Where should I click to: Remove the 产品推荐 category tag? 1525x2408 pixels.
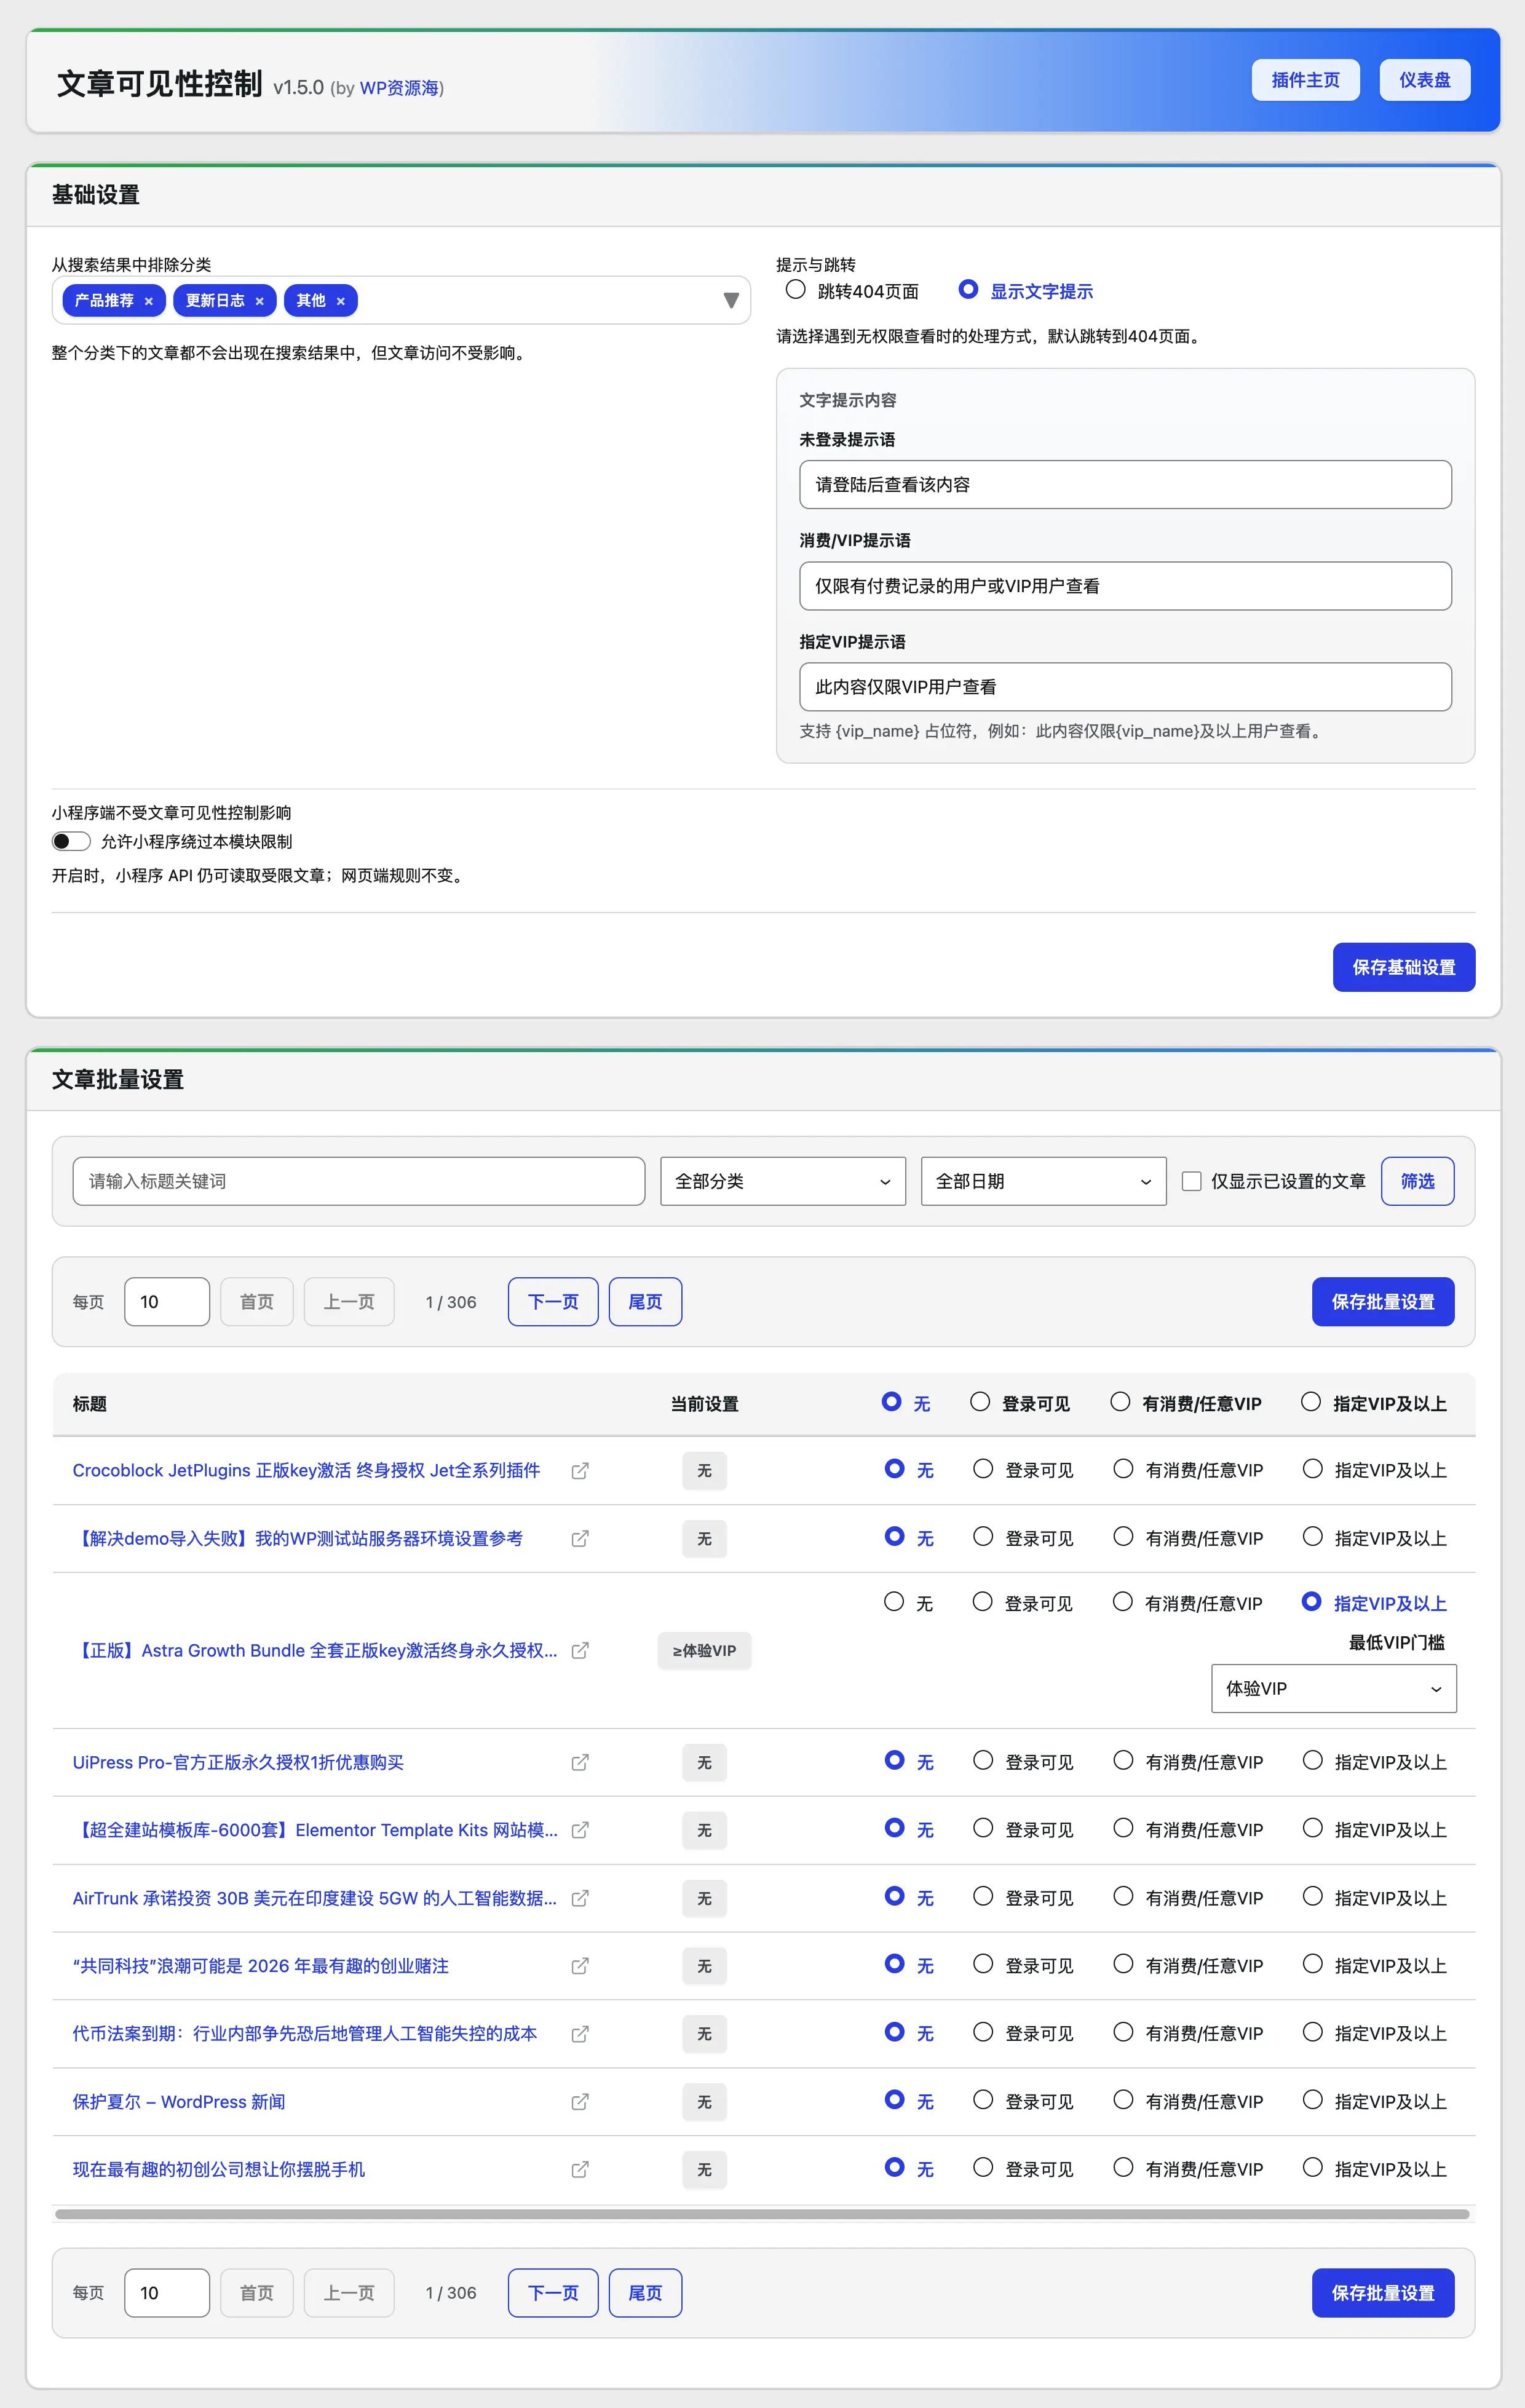pyautogui.click(x=149, y=301)
